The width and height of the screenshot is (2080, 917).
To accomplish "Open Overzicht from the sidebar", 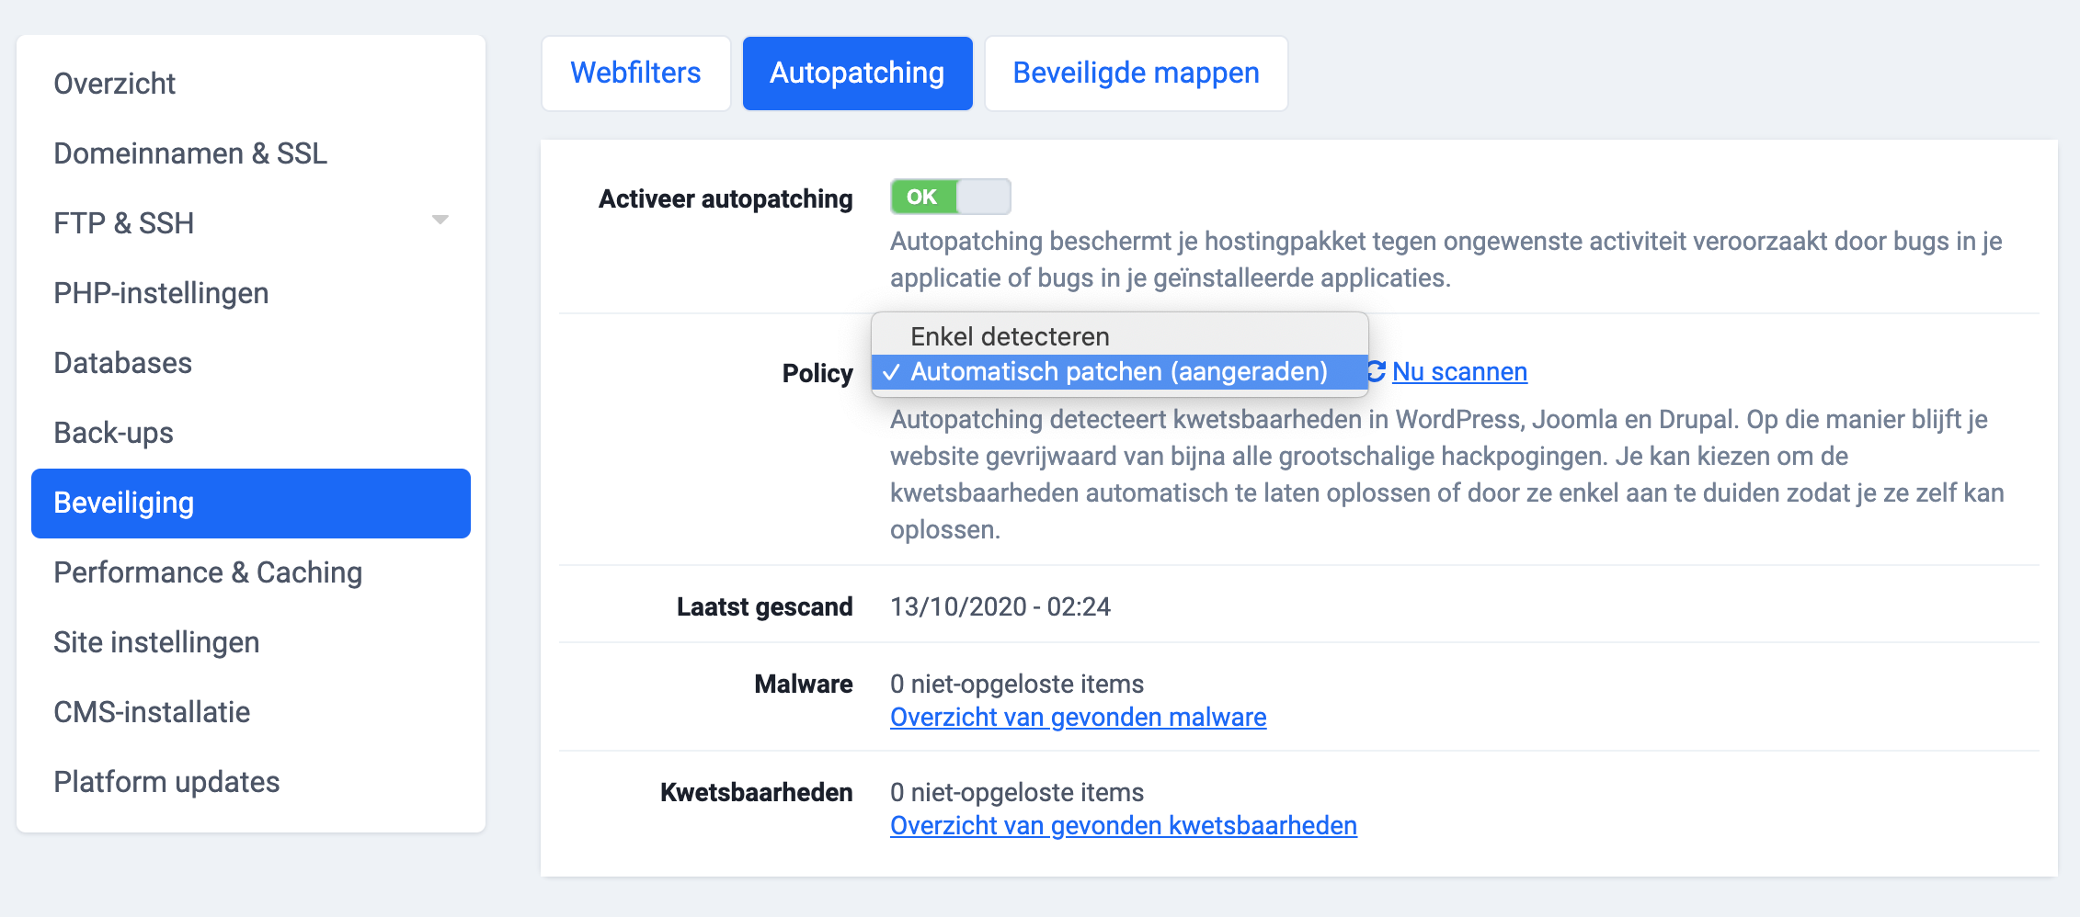I will [114, 83].
